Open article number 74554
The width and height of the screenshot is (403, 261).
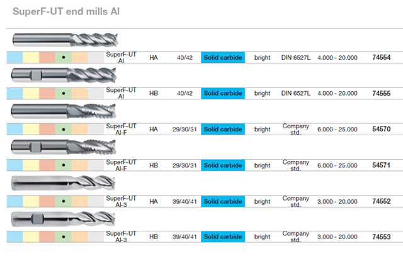(x=381, y=57)
